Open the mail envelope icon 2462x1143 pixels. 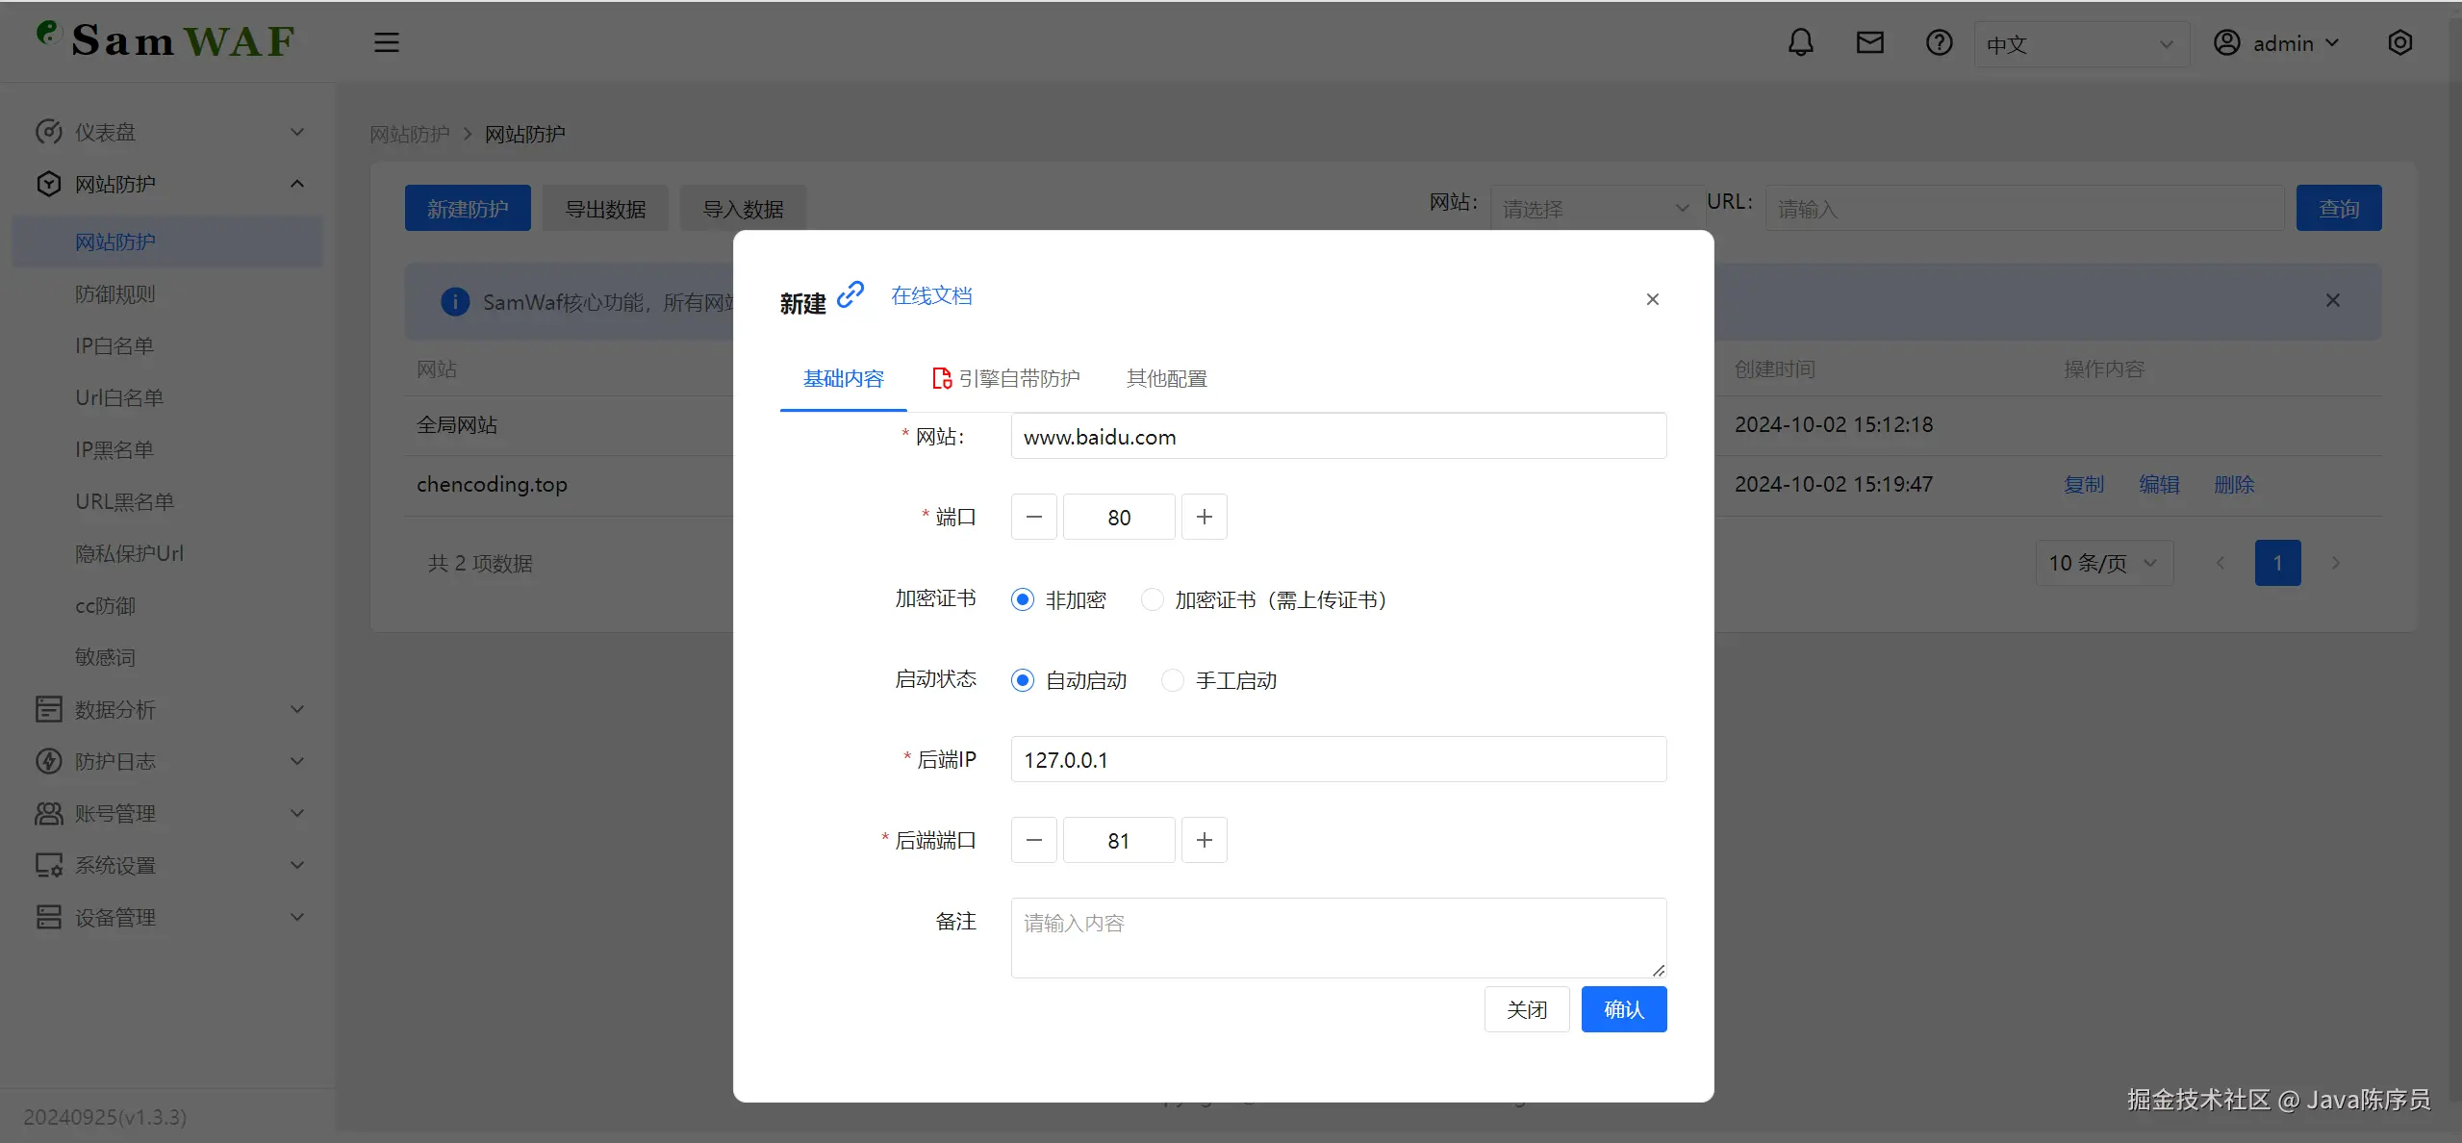(x=1869, y=42)
